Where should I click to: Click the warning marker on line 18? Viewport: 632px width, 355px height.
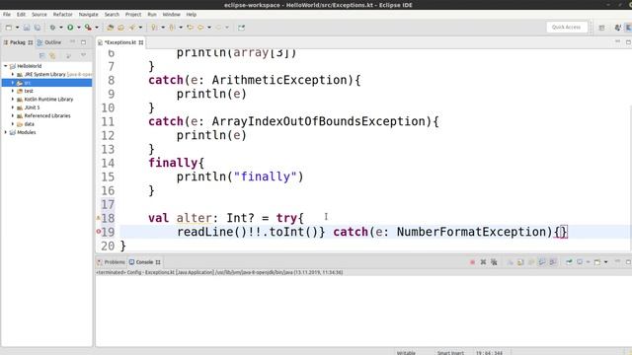pos(99,218)
